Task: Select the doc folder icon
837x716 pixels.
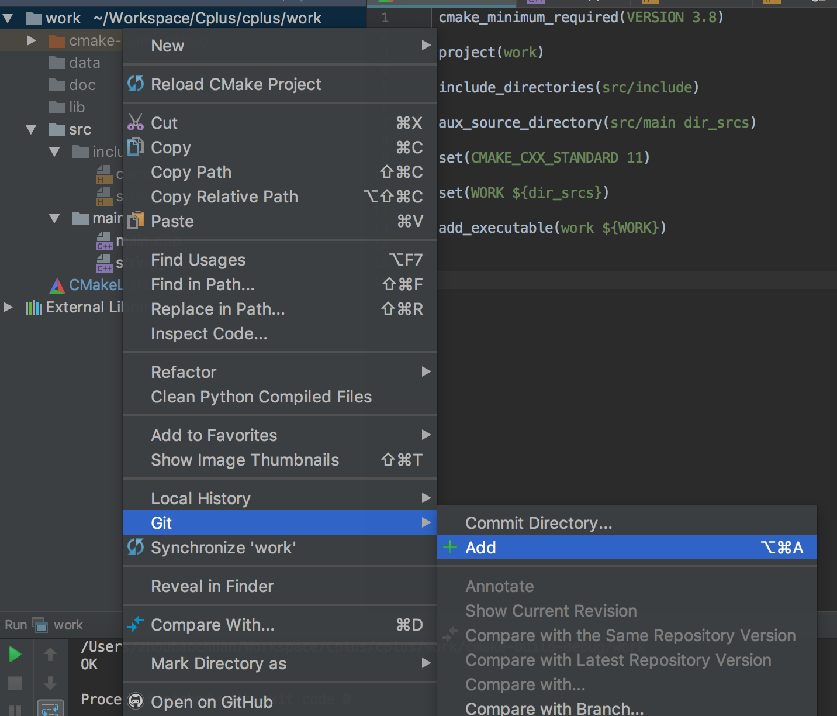Action: (57, 85)
